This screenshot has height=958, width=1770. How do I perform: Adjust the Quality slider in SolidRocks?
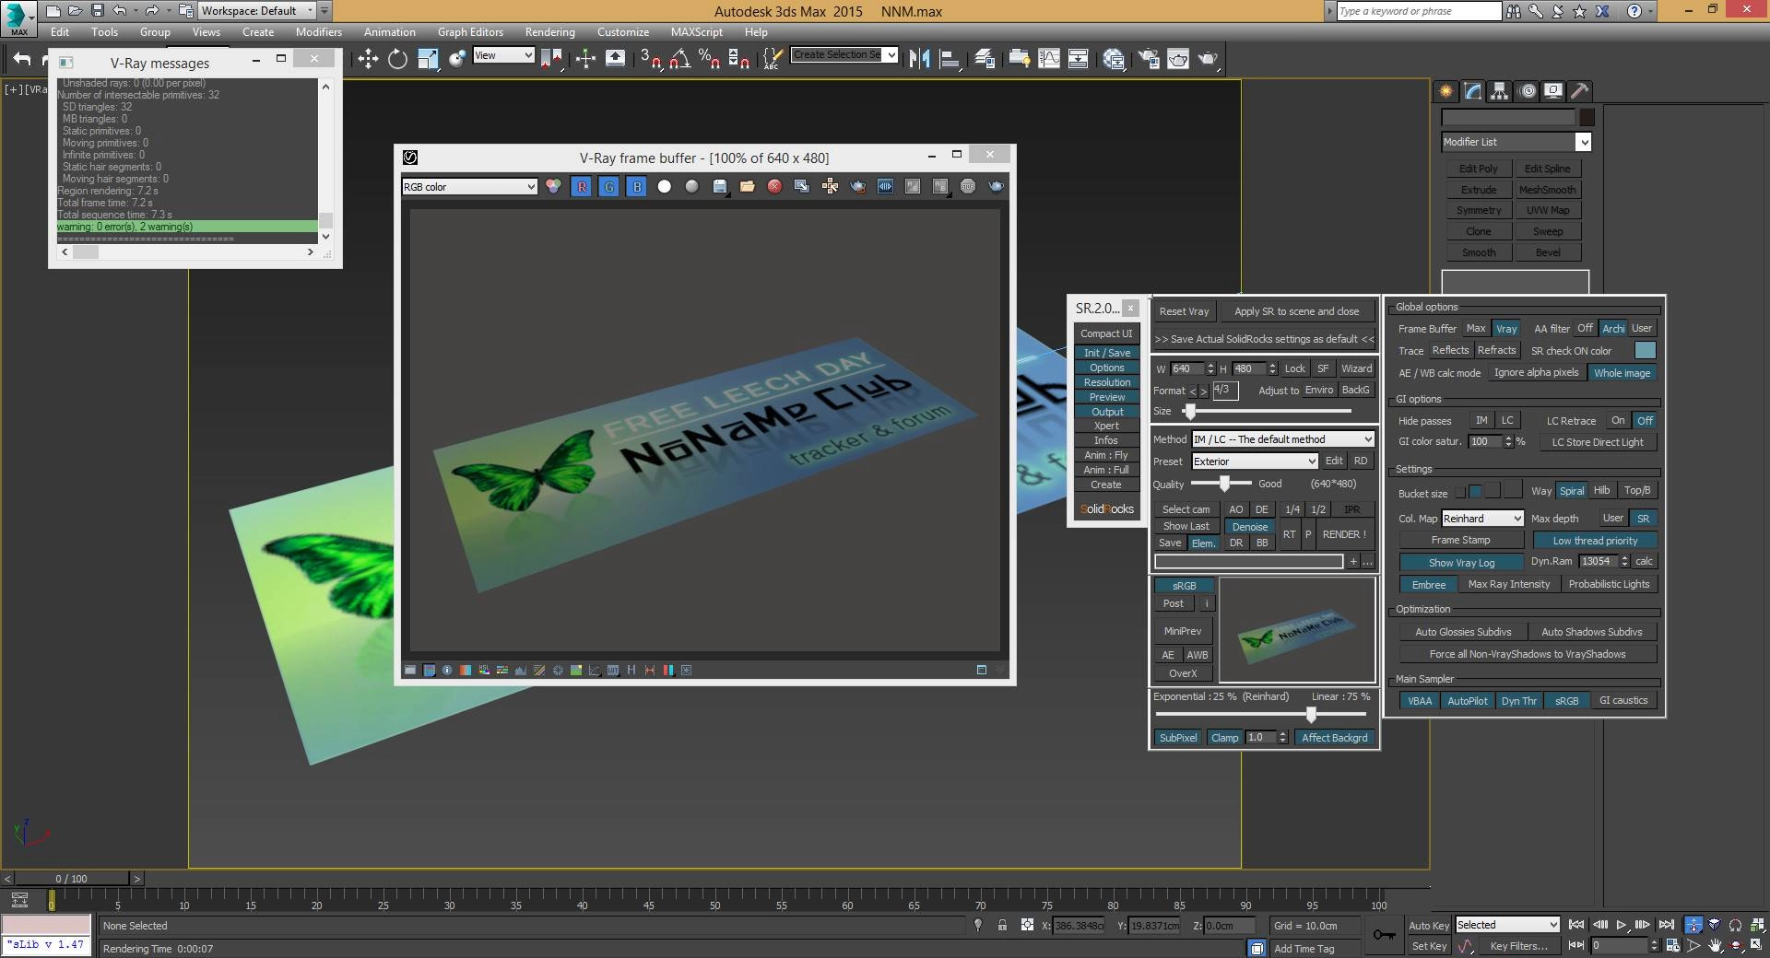point(1224,484)
